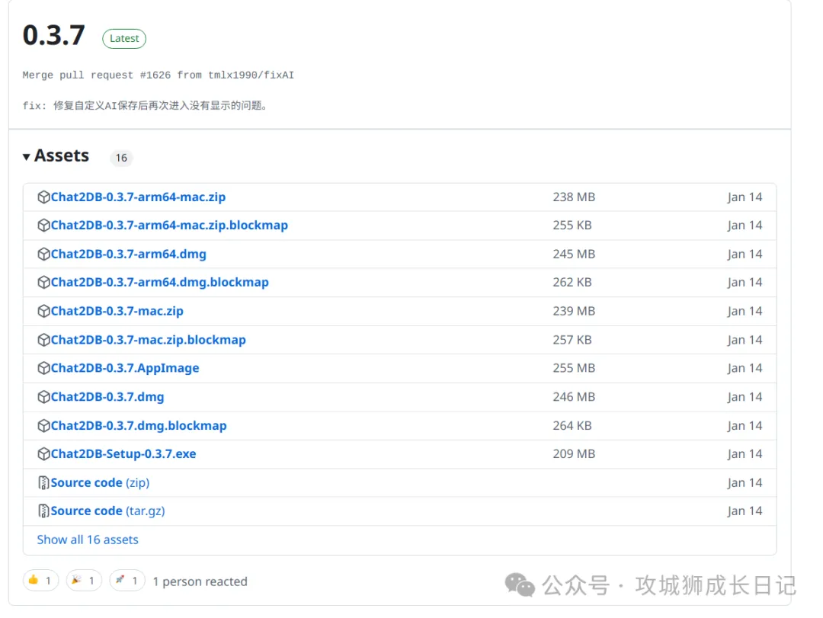Viewport: 823px width, 618px height.
Task: Collapse the Assets section triangle
Action: click(x=27, y=156)
